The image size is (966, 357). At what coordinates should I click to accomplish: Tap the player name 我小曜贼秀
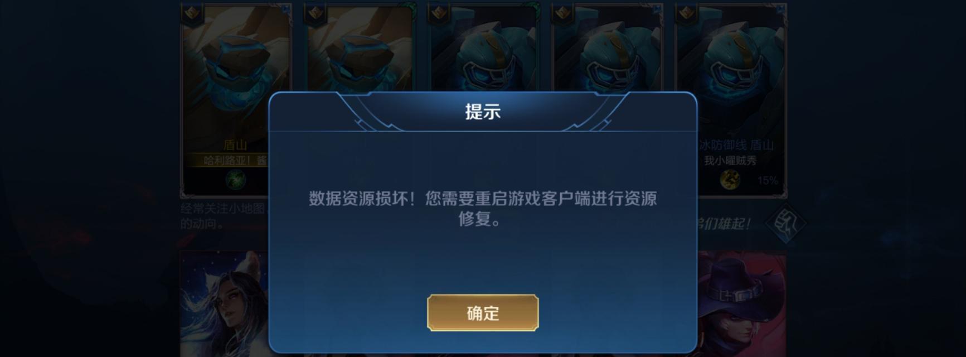tap(730, 161)
